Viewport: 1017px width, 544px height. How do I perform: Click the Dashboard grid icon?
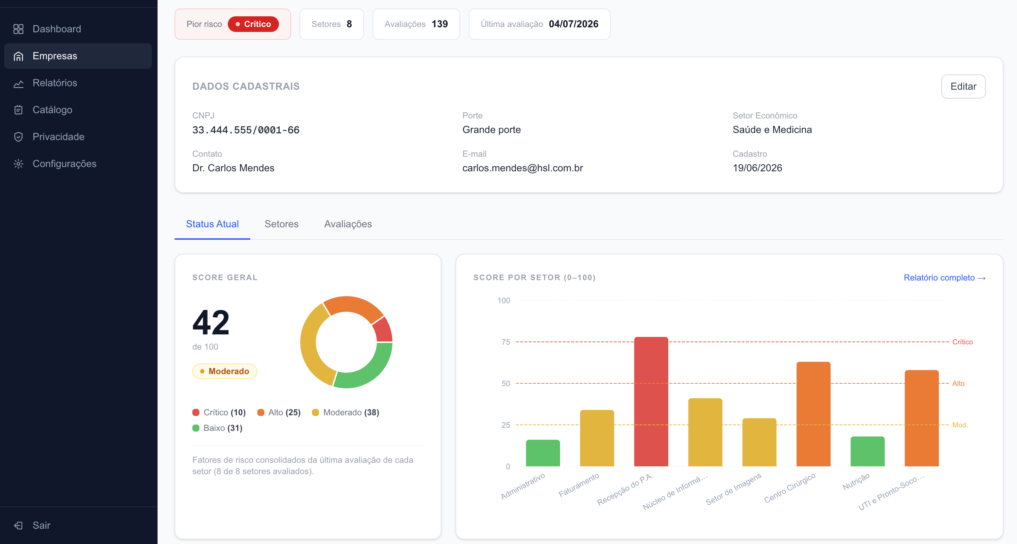(18, 29)
